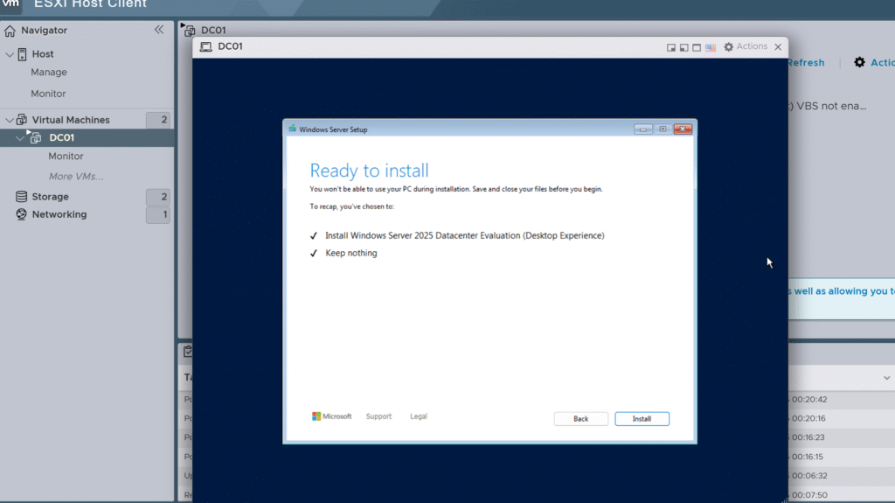Click the Host server icon

tap(23, 54)
